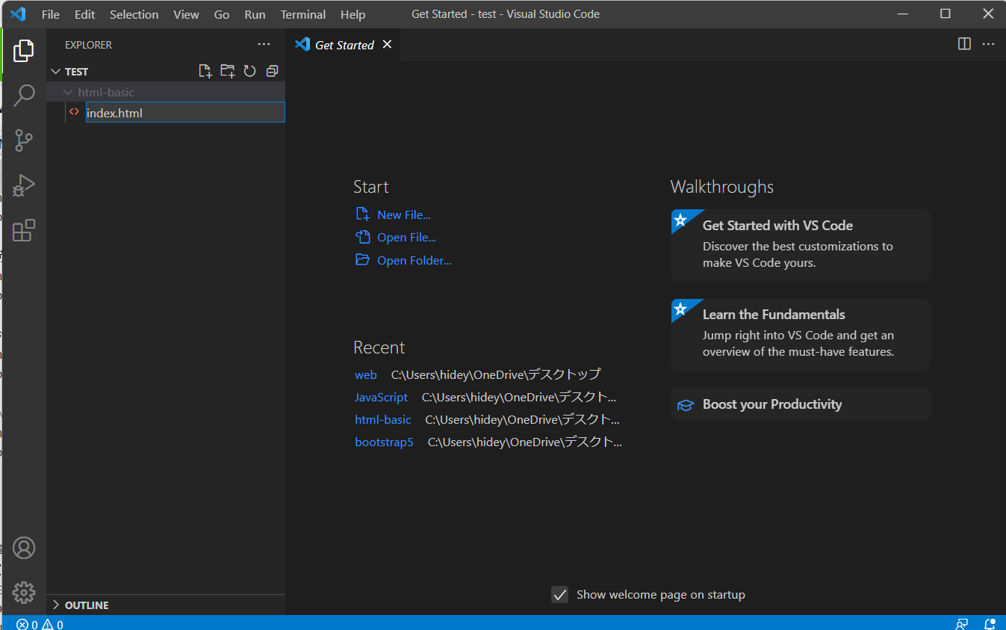Image resolution: width=1006 pixels, height=630 pixels.
Task: Click the New File... link
Action: point(404,214)
